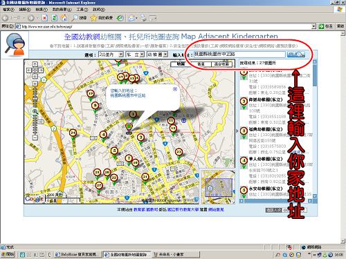Open the 工具(T) menu

tap(82, 10)
